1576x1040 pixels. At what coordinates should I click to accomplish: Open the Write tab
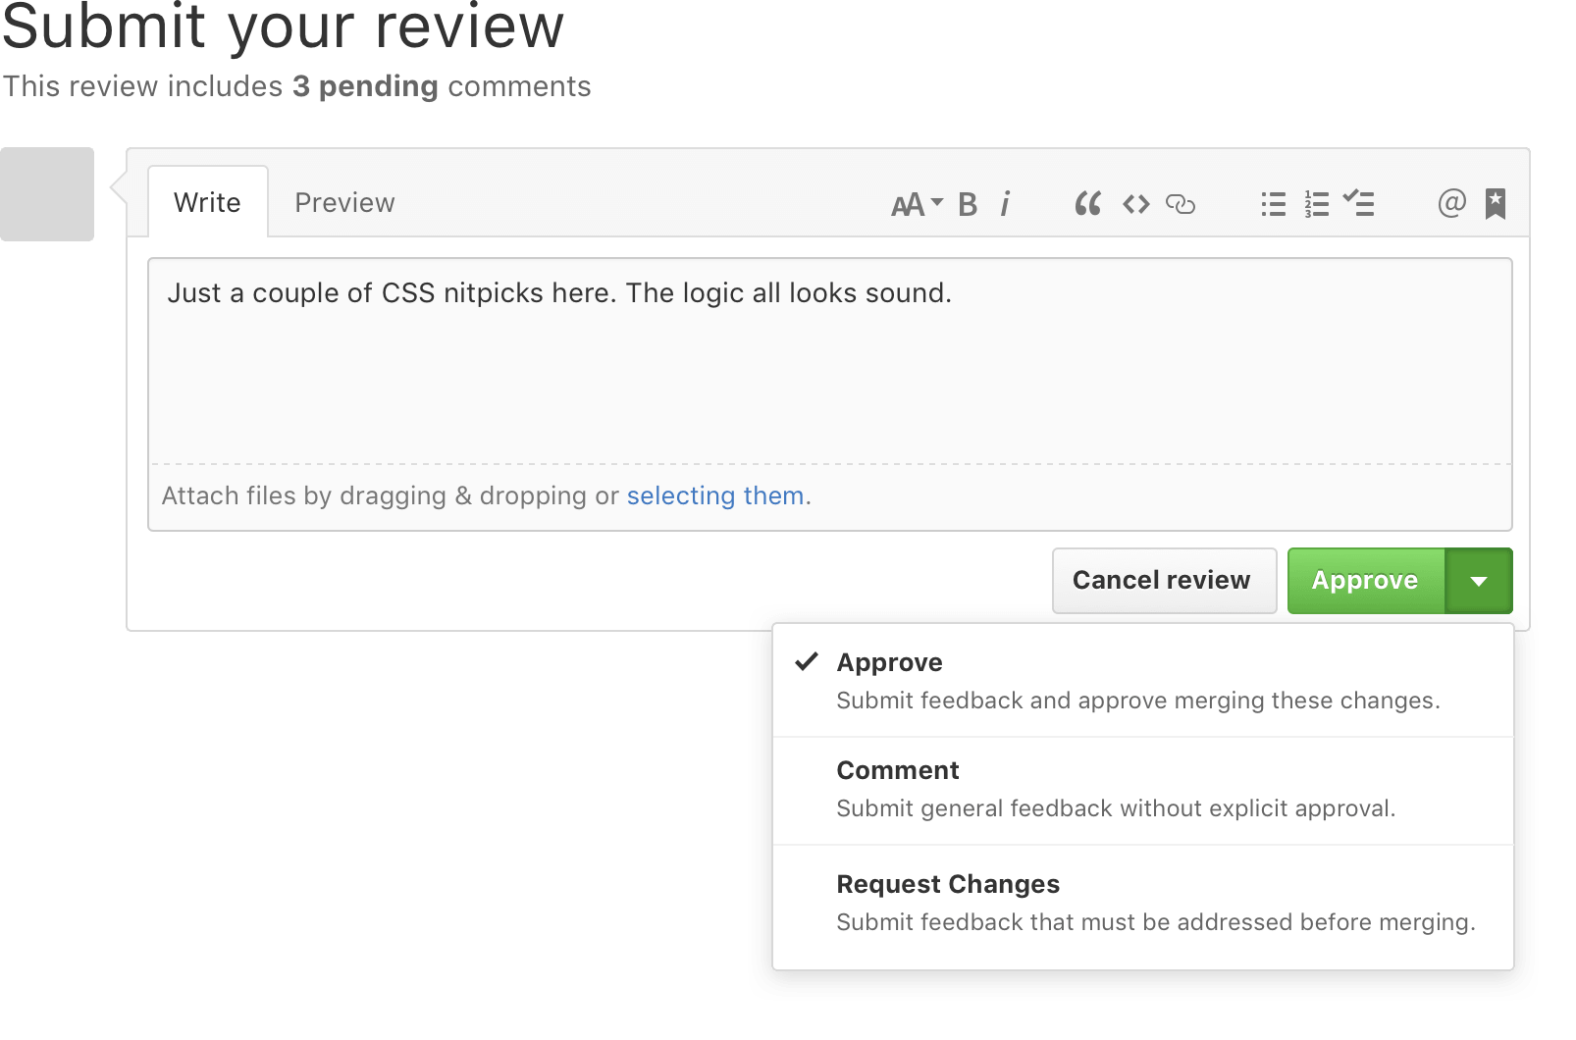tap(207, 202)
